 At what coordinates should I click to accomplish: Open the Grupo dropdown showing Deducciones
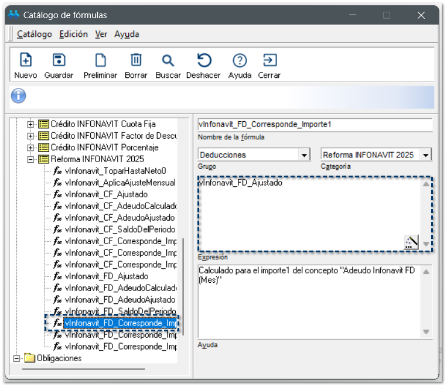pyautogui.click(x=304, y=155)
